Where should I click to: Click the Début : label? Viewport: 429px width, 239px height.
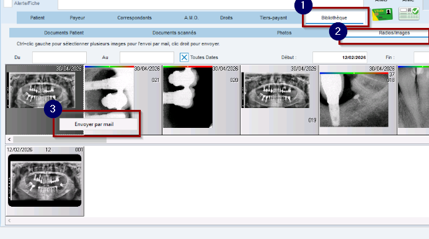tap(289, 58)
